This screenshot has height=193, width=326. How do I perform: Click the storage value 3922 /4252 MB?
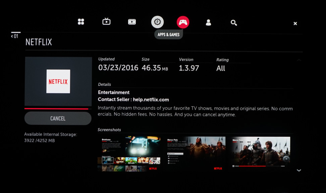pos(40,140)
